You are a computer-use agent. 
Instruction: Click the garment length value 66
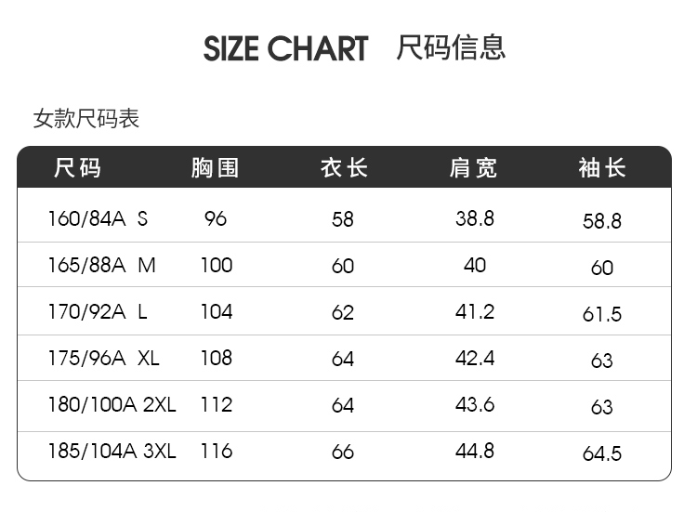click(x=343, y=453)
